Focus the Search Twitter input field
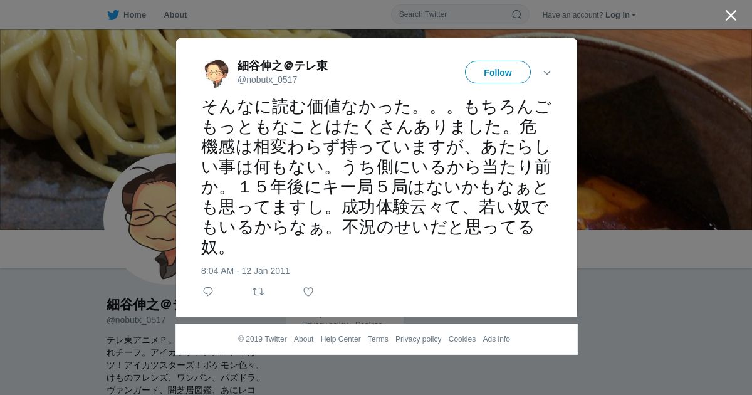Viewport: 752px width, 395px height. [x=454, y=14]
